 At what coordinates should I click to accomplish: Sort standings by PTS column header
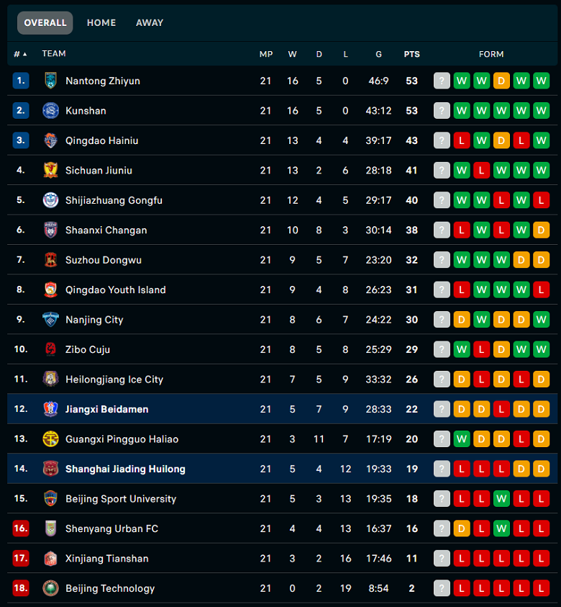pyautogui.click(x=412, y=54)
